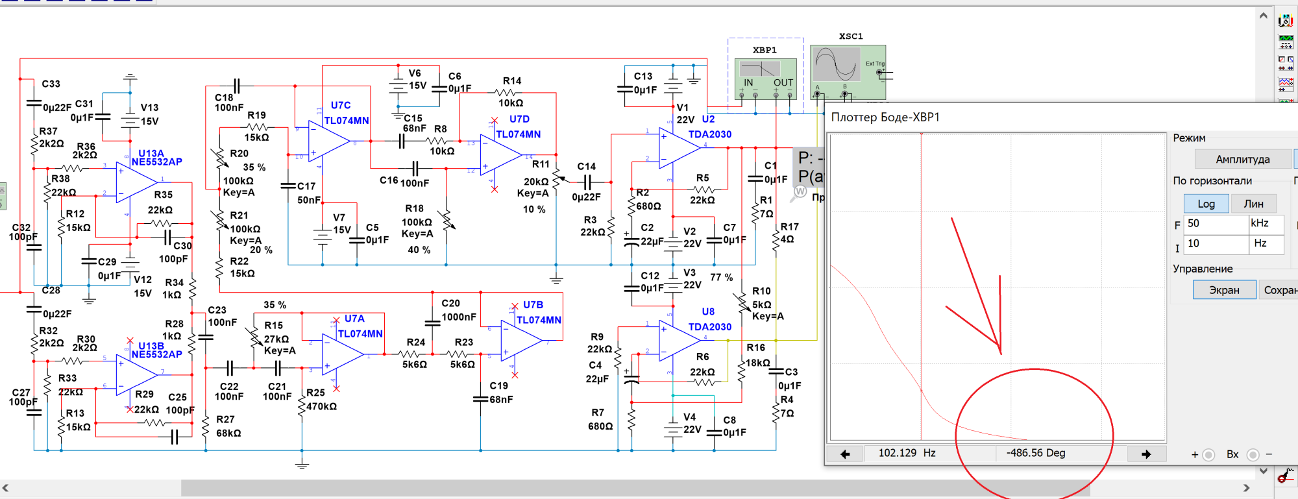The width and height of the screenshot is (1298, 499).
Task: Click the Экран control button
Action: click(1224, 290)
